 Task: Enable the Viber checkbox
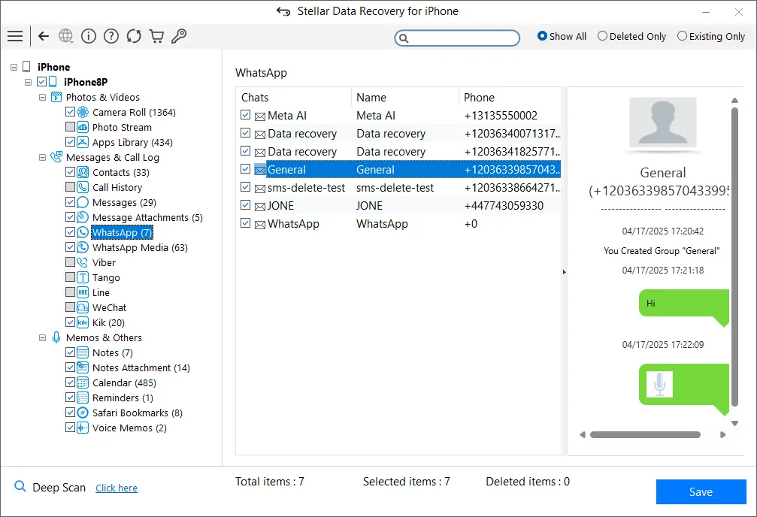click(71, 262)
